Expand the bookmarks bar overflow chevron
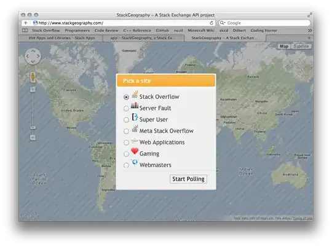The width and height of the screenshot is (332, 247). point(310,31)
